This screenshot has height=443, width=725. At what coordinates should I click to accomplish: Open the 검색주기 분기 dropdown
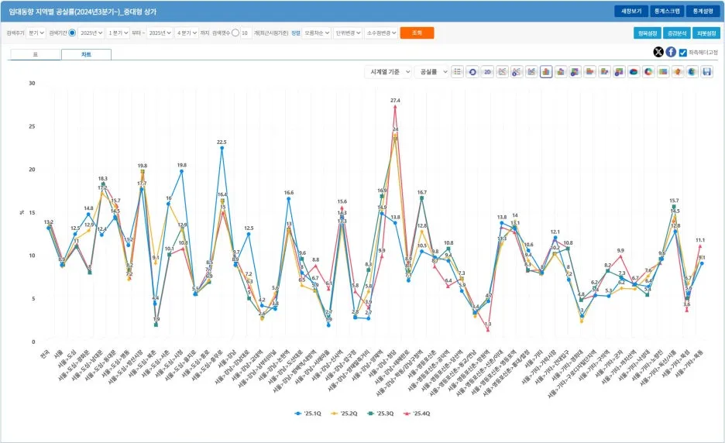[36, 33]
